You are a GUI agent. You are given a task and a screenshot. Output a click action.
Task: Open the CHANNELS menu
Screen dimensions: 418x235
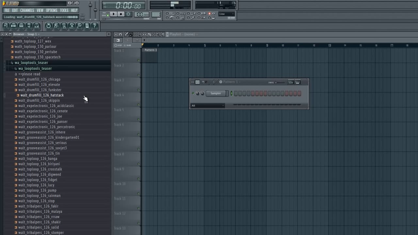[x=27, y=10]
